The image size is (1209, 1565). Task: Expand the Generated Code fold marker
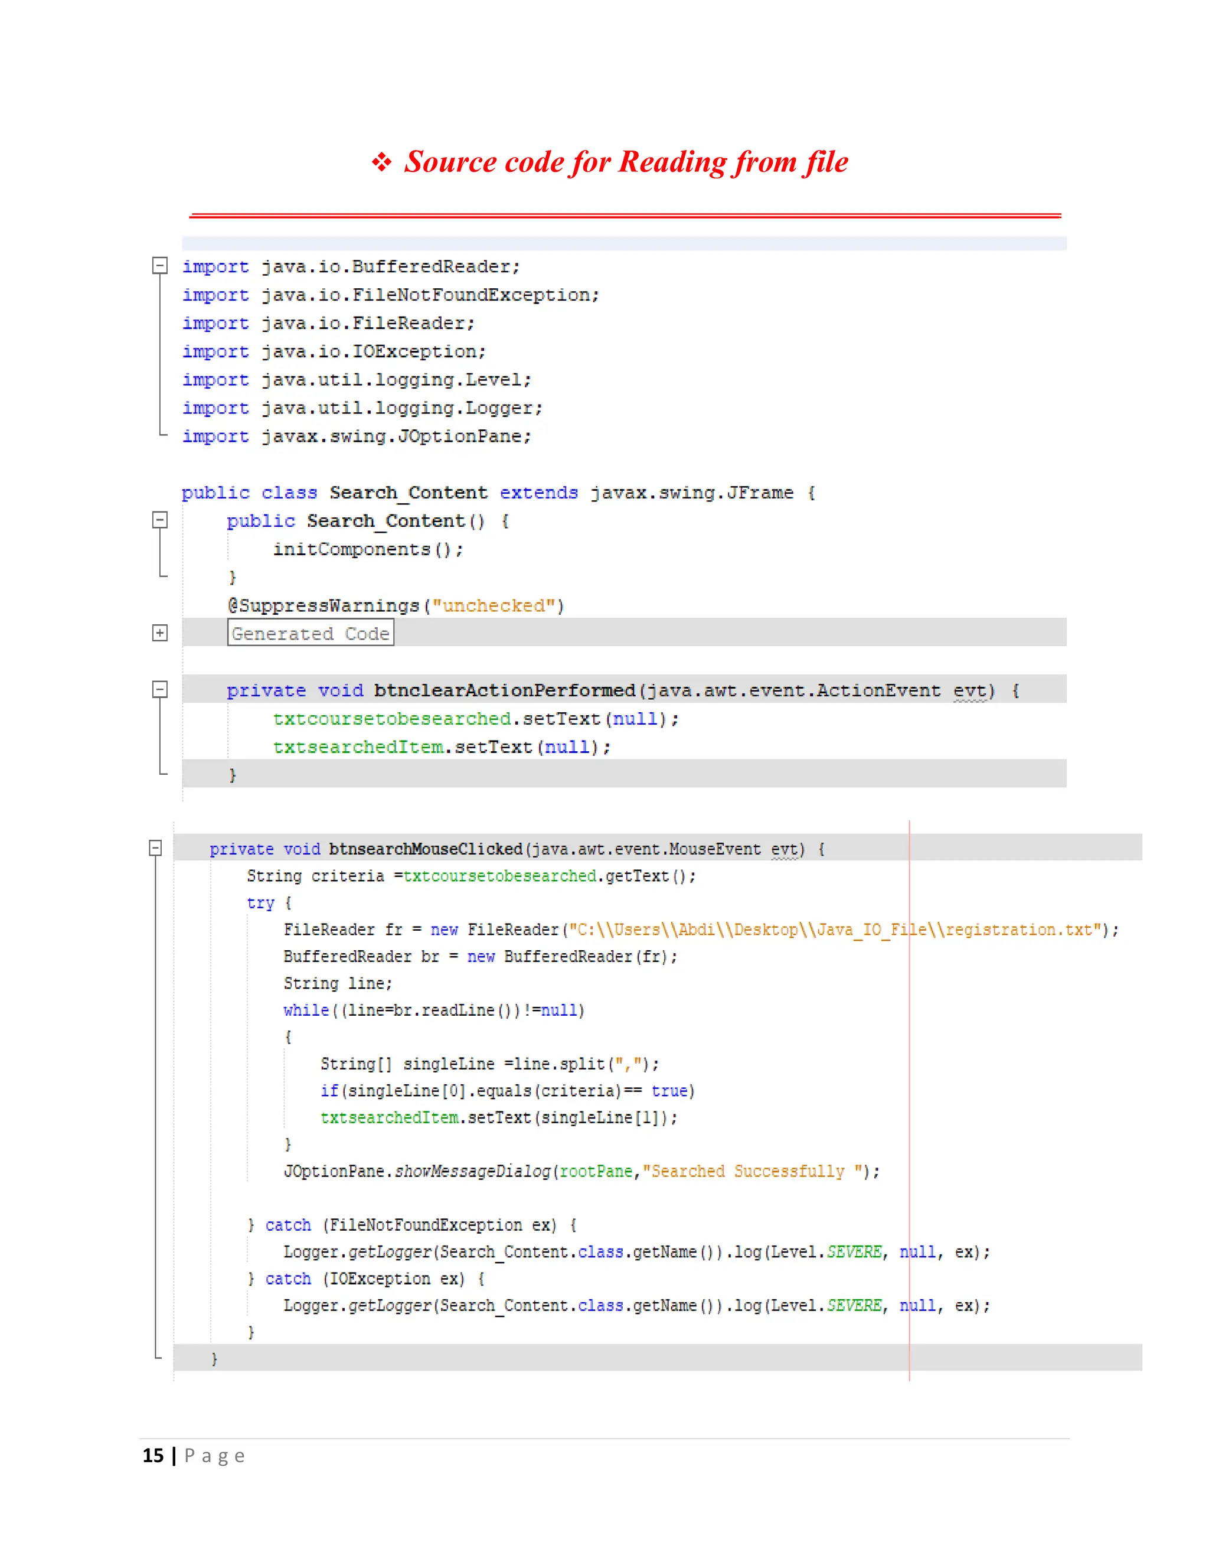pos(160,632)
